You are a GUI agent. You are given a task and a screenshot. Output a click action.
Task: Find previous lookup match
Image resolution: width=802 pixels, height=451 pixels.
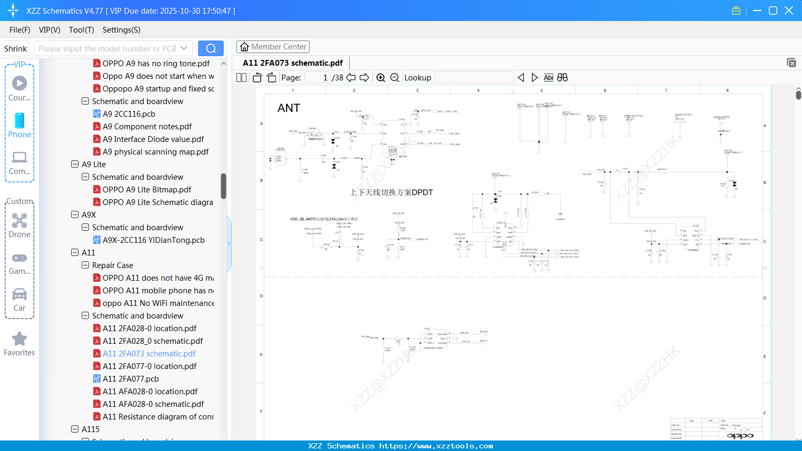tap(521, 78)
